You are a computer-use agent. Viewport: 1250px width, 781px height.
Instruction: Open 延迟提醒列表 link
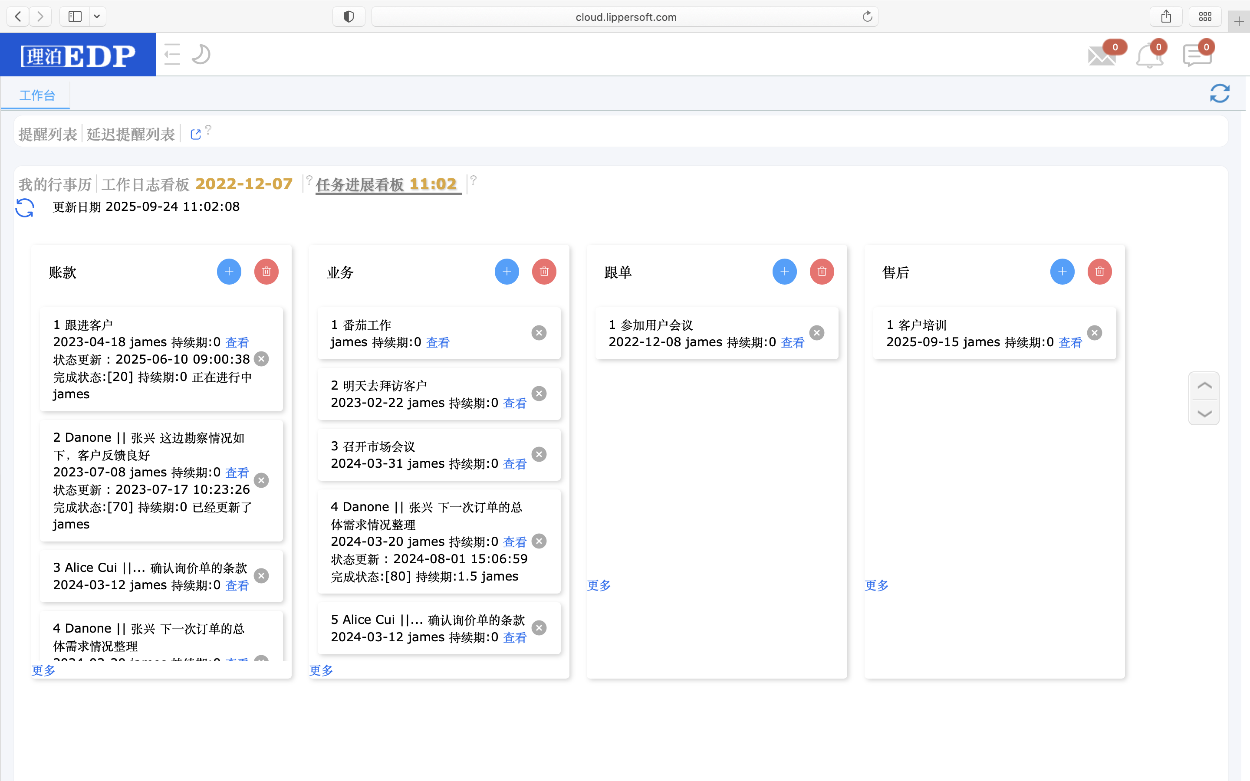[x=131, y=135]
